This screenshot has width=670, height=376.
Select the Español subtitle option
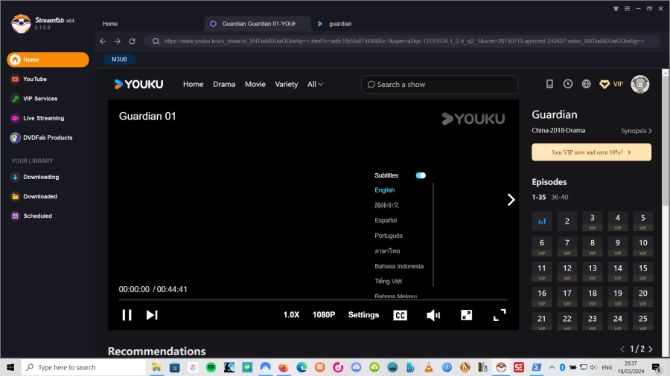click(386, 221)
